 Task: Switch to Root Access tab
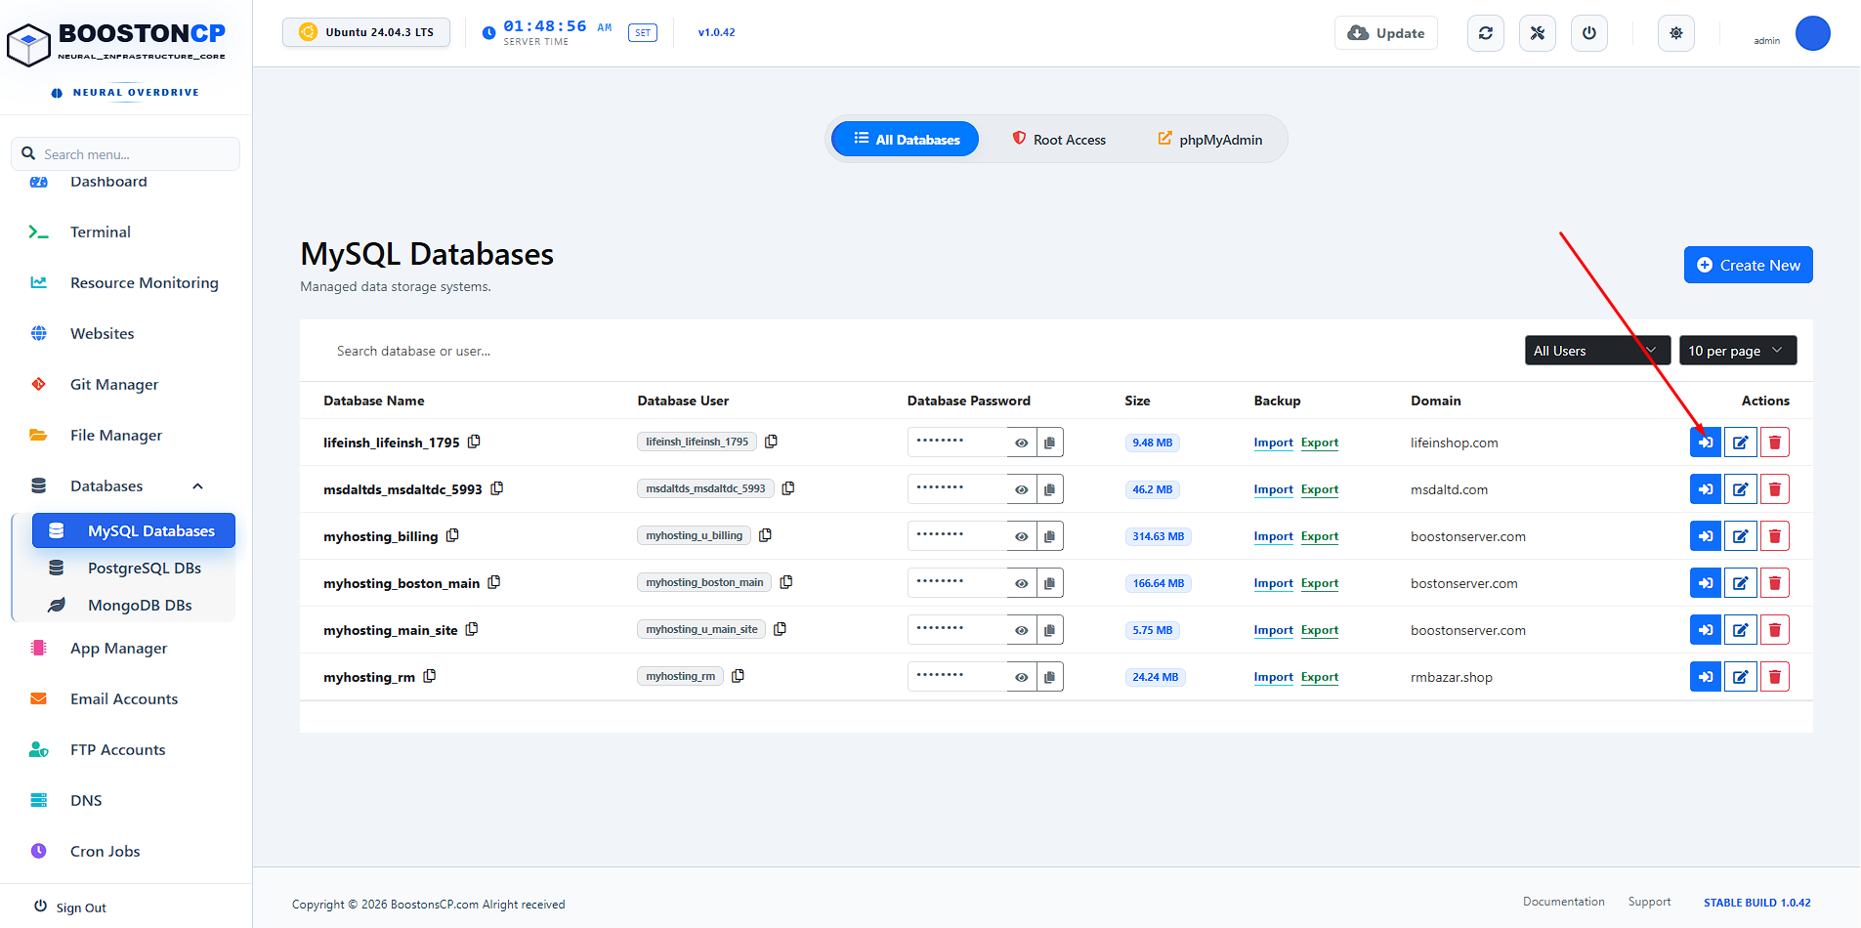point(1059,140)
